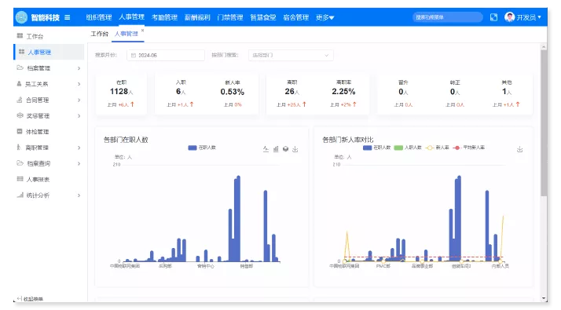
Task: Click the vertical scrollbar thumb
Action: (x=544, y=122)
